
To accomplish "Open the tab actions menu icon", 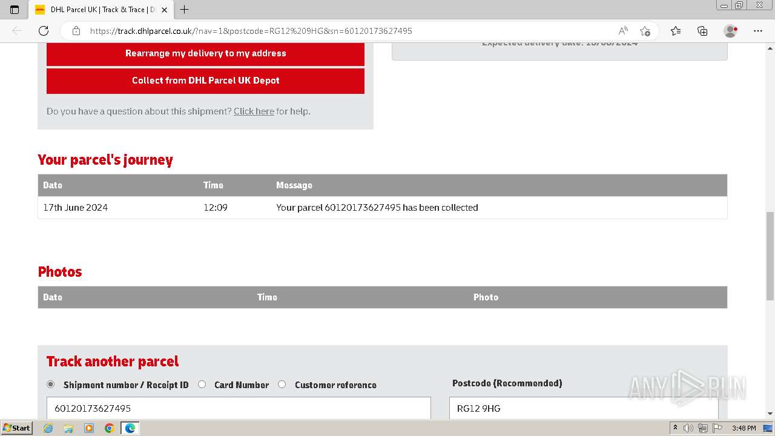I will point(15,10).
